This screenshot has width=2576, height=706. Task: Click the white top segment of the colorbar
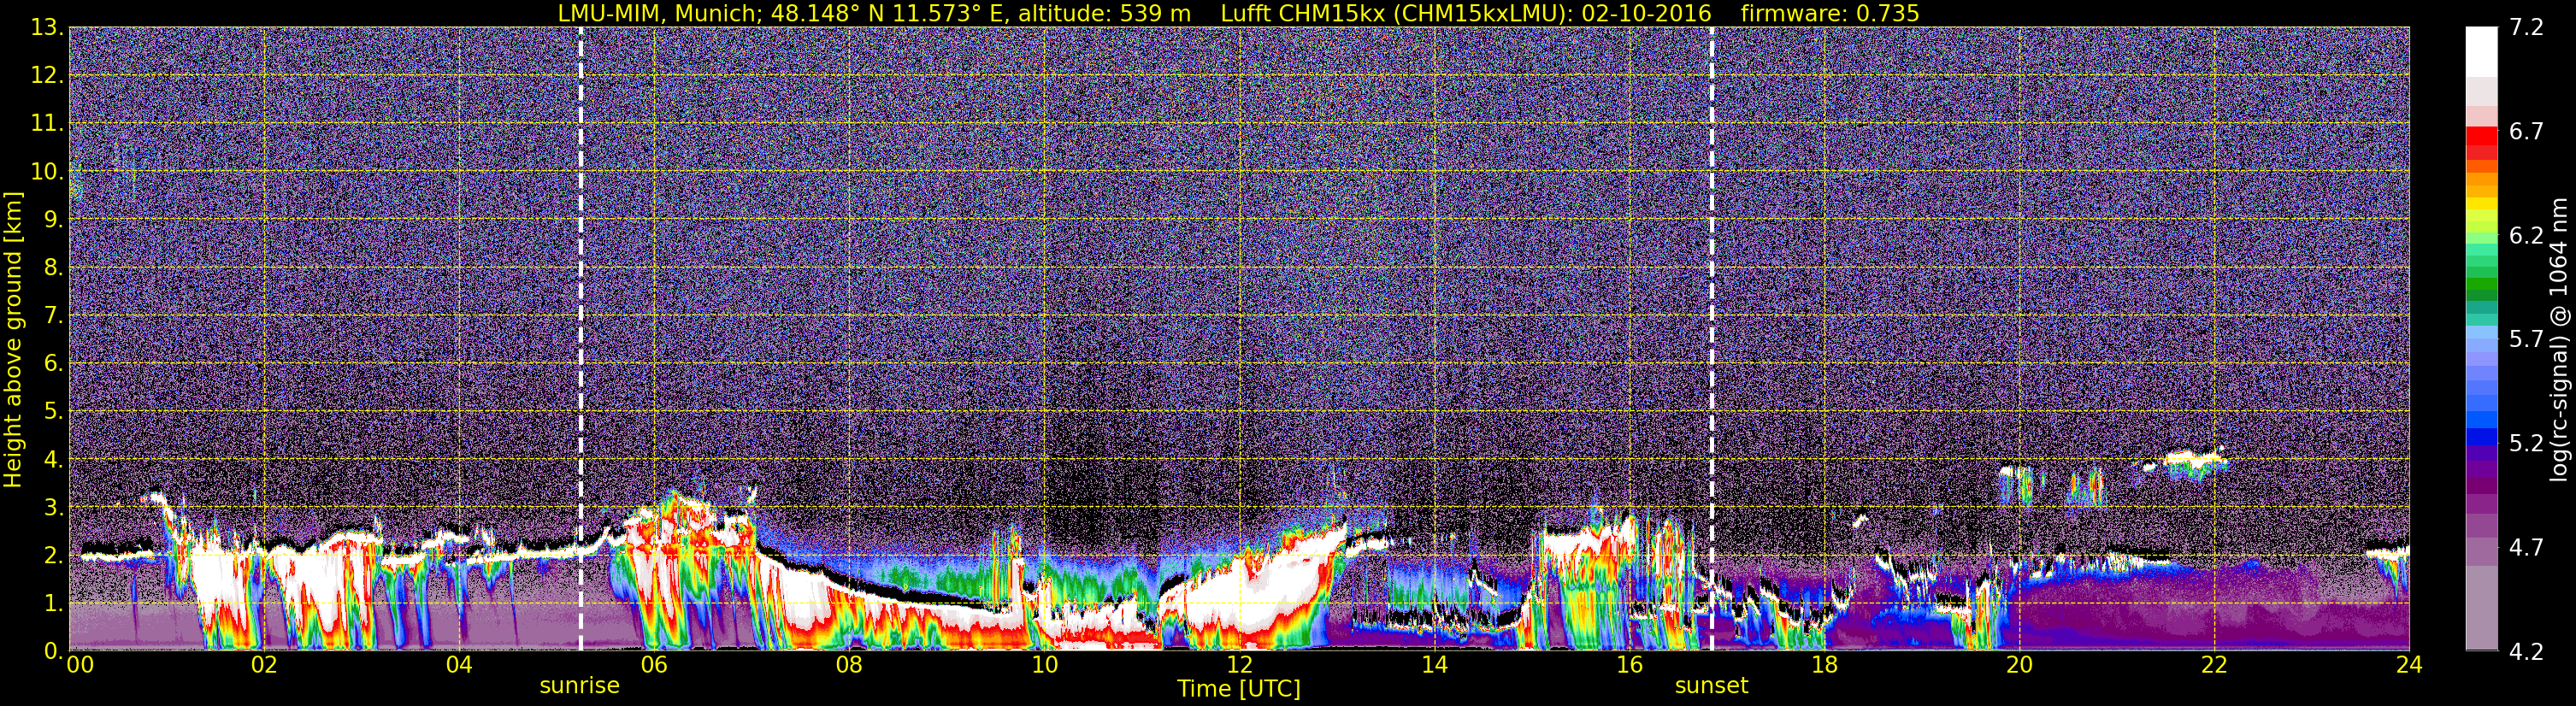(2481, 52)
